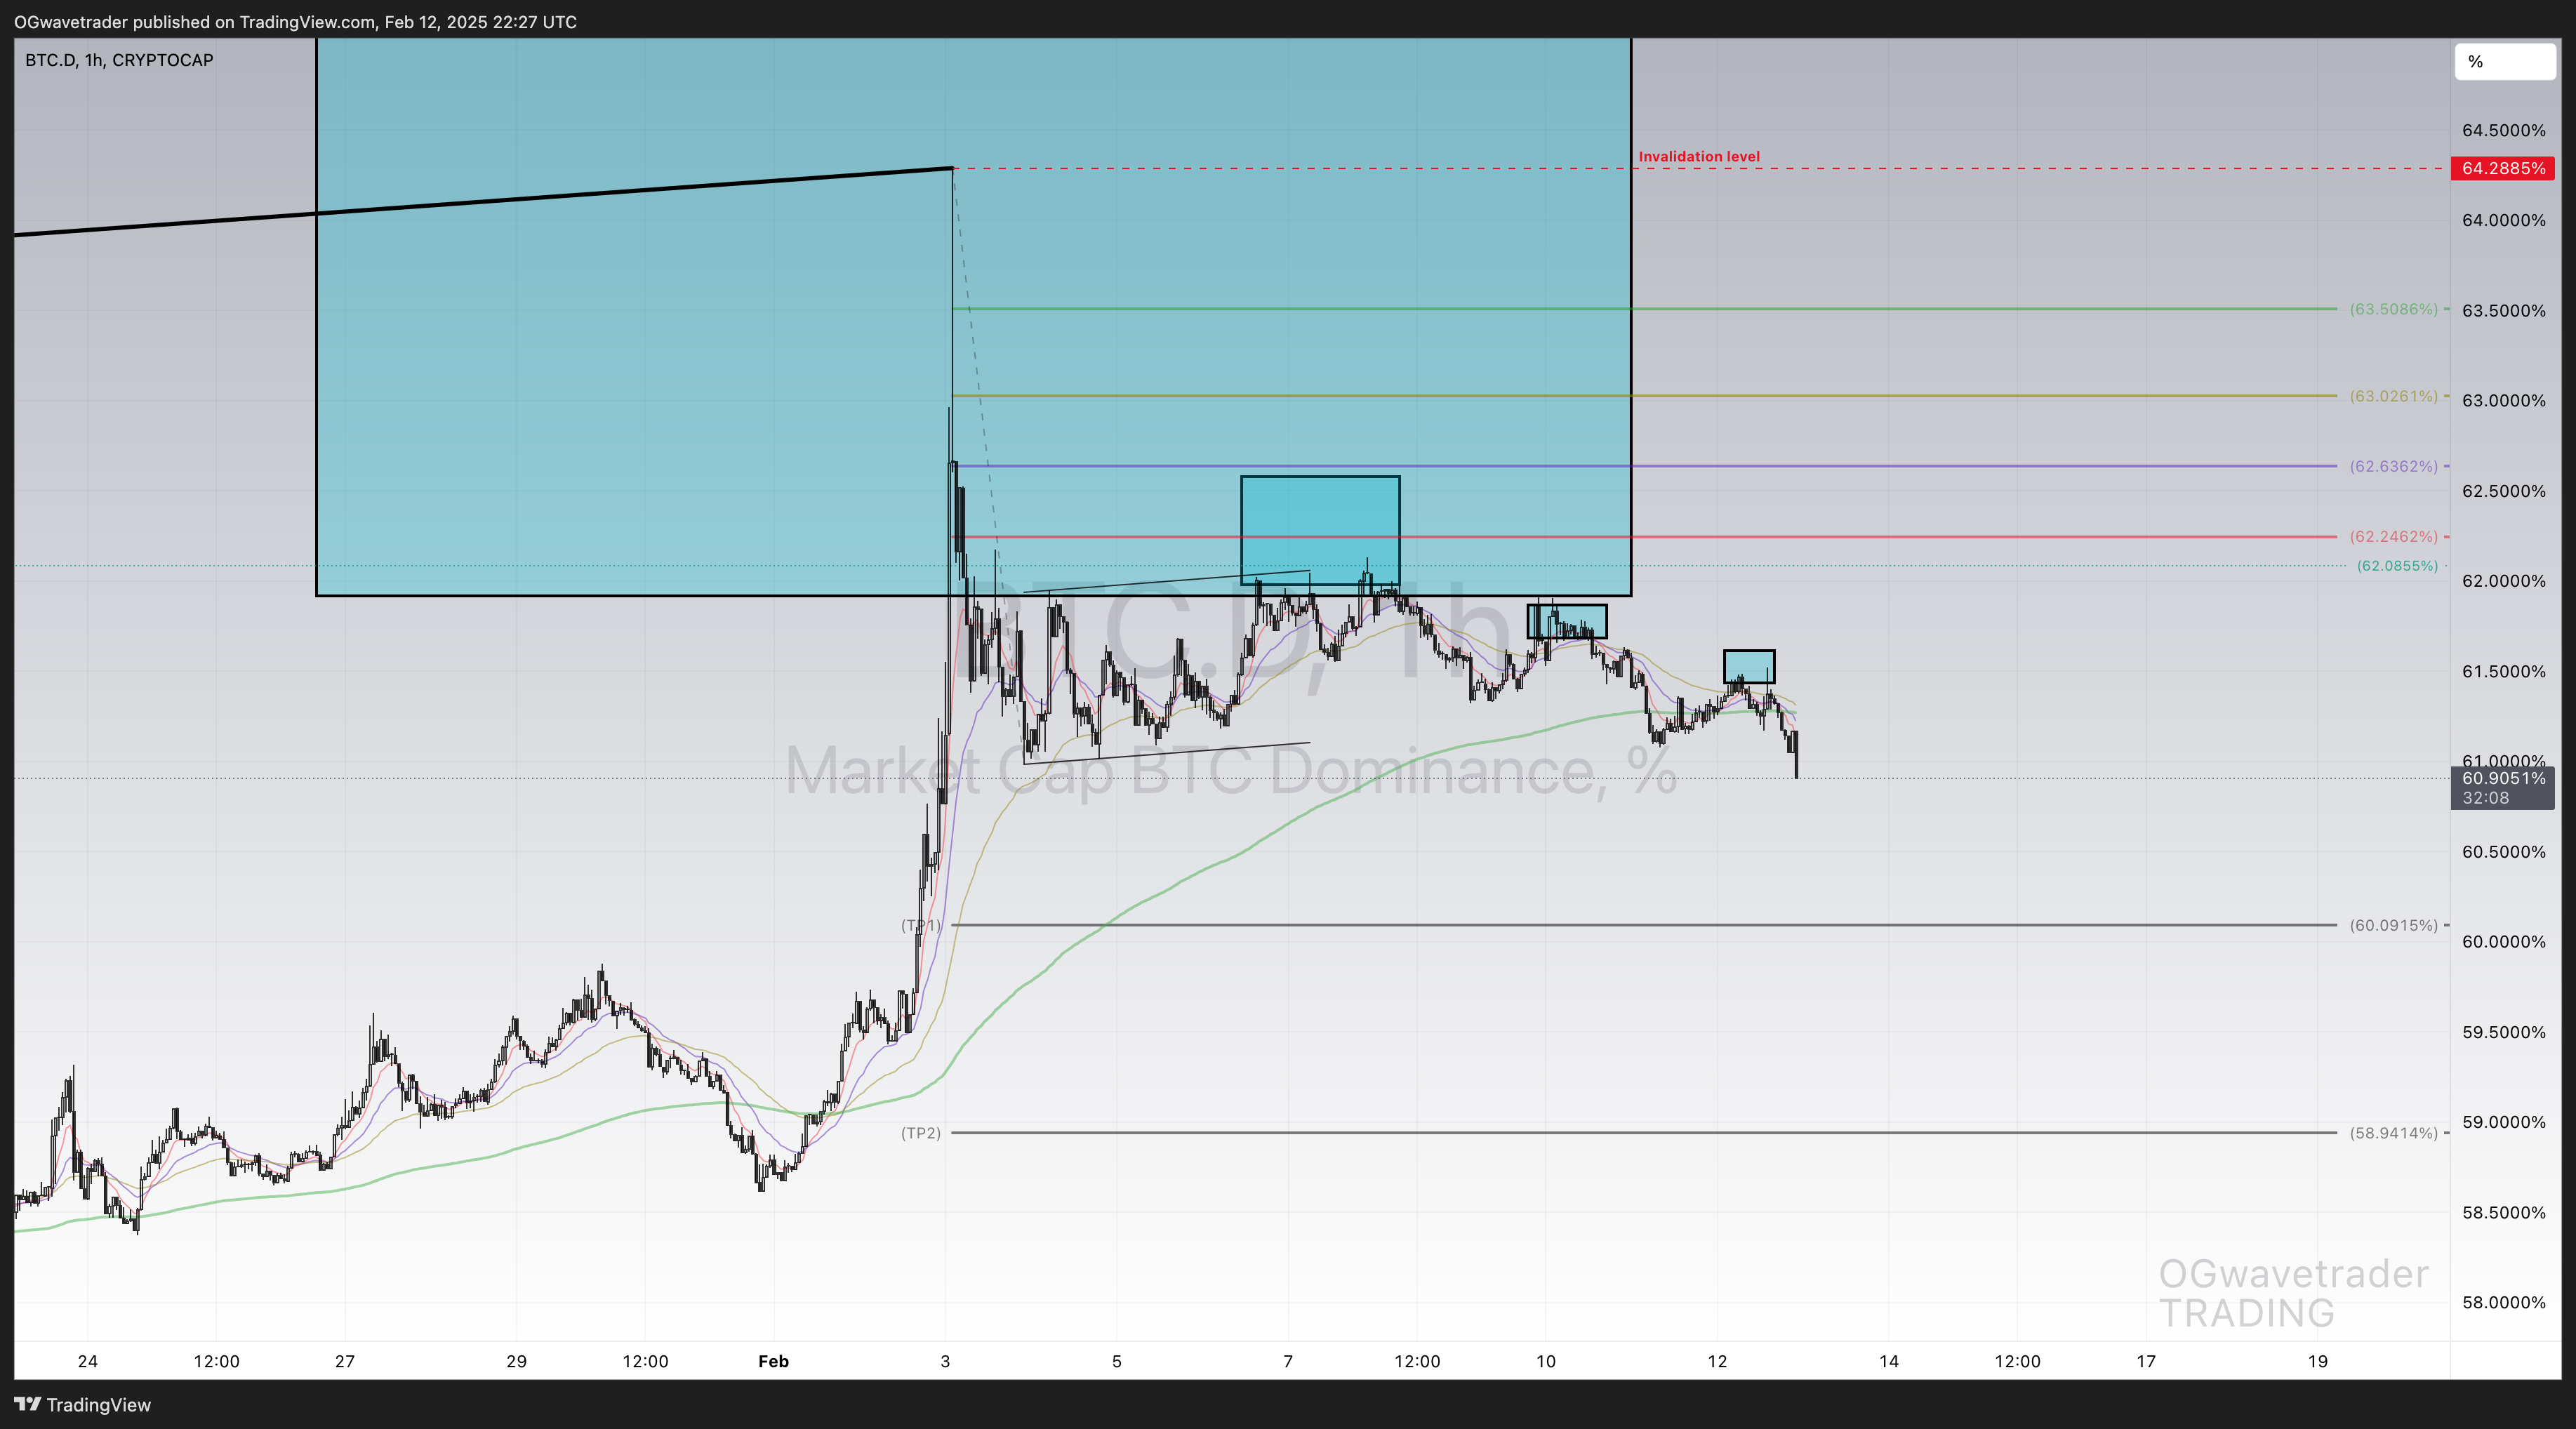2576x1429 pixels.
Task: Click the countdown timer 32:08
Action: tap(2485, 798)
